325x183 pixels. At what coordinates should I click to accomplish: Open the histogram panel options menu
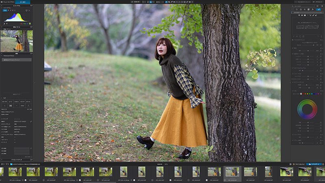[31, 6]
